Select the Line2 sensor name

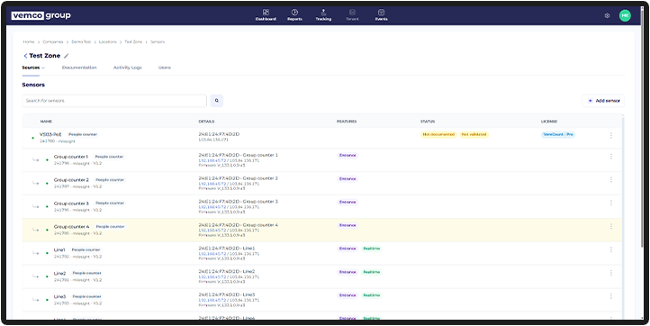(60, 274)
